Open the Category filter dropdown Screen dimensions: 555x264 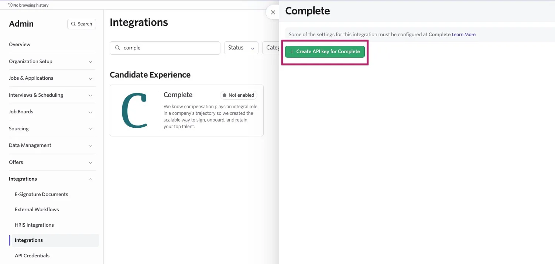(271, 48)
